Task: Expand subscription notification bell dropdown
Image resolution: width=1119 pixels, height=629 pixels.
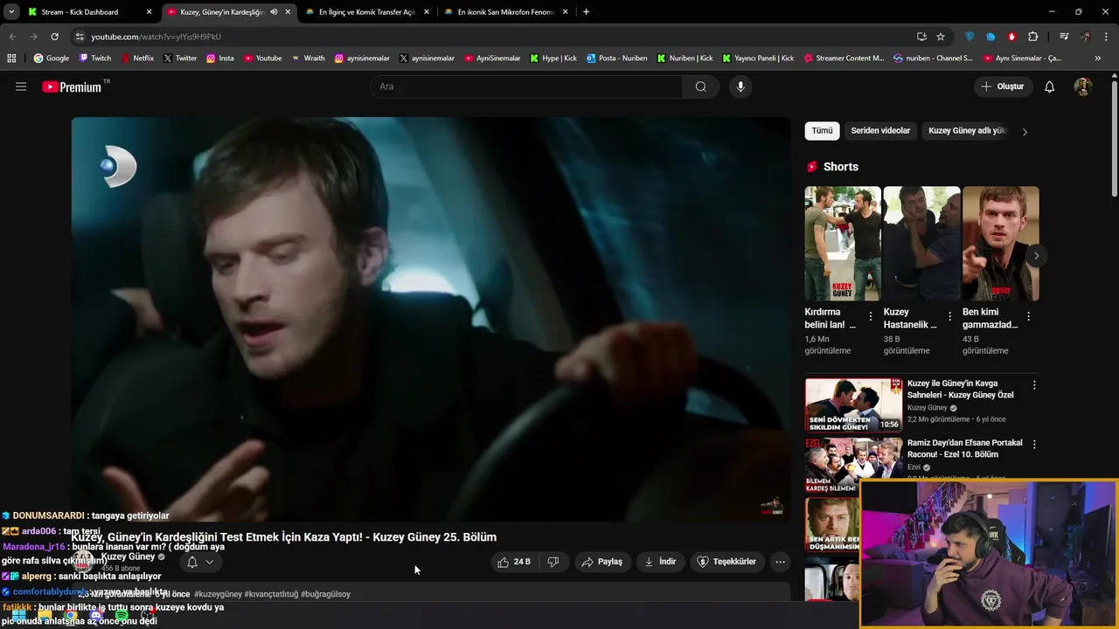Action: point(200,562)
